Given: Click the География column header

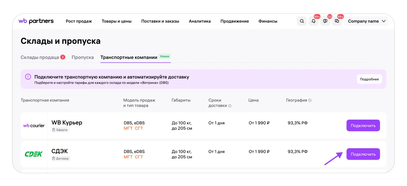Looking at the screenshot, I should tap(296, 100).
